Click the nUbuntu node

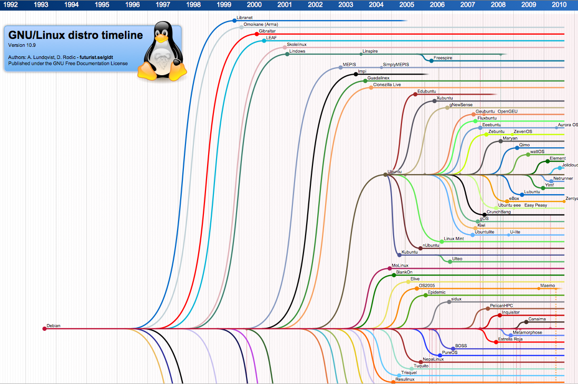[x=420, y=248]
